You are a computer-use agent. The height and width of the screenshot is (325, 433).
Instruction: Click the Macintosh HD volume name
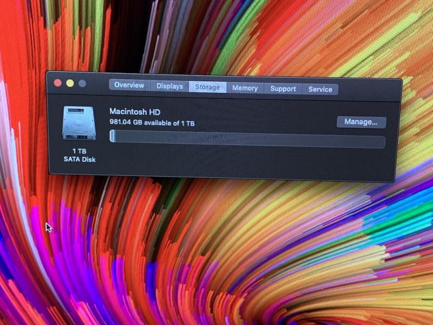[x=135, y=112]
